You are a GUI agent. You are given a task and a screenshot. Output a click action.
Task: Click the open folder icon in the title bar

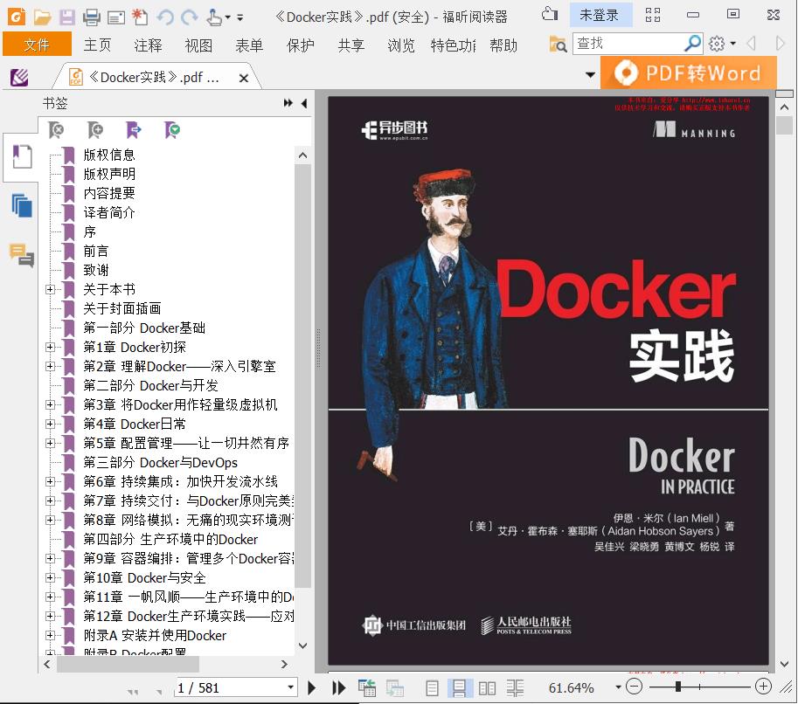click(x=42, y=17)
